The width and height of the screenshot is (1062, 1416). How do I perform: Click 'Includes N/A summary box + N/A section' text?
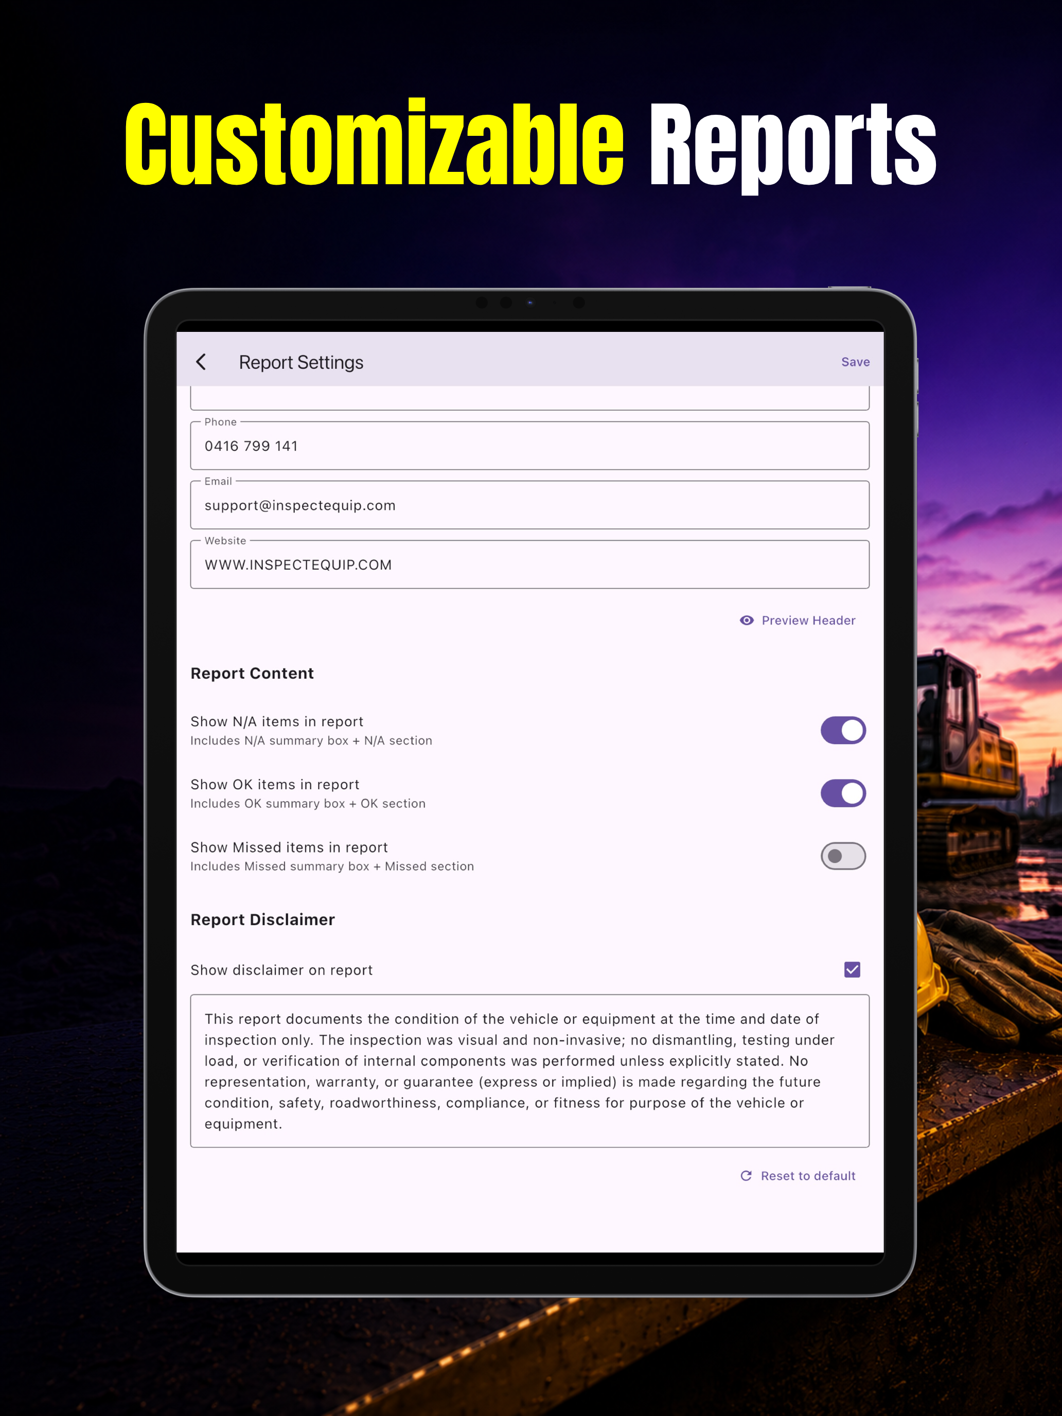tap(311, 740)
